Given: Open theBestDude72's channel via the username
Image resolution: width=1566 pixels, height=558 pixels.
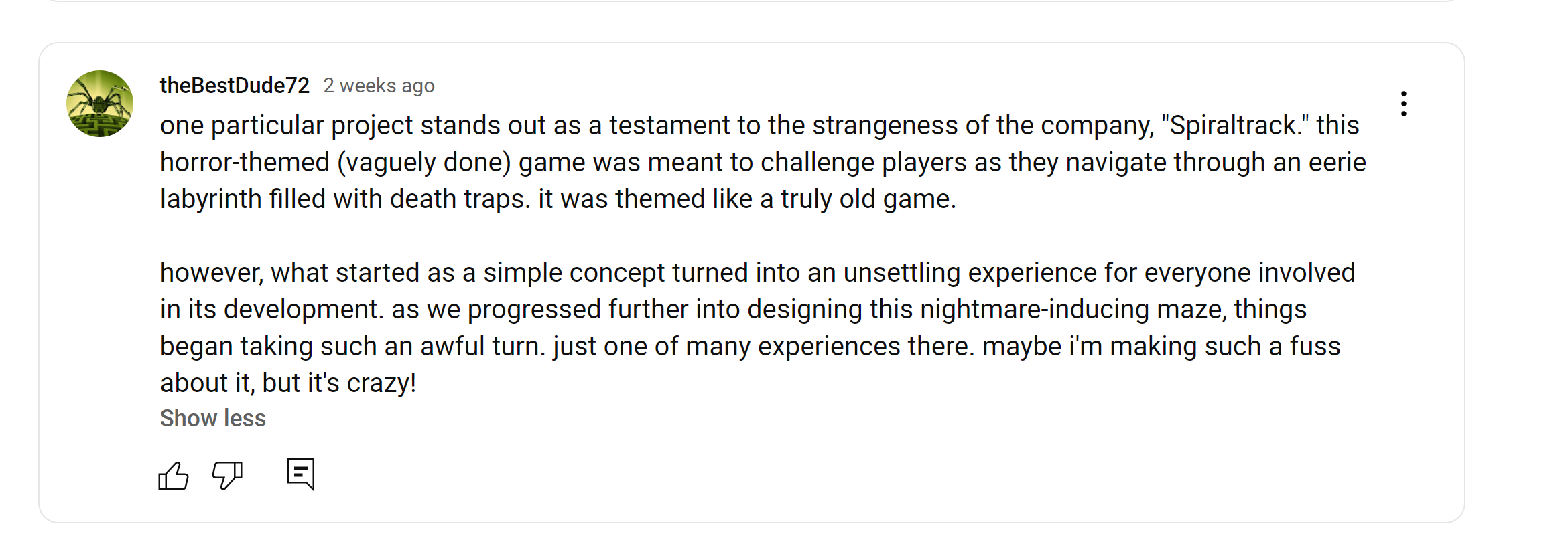Looking at the screenshot, I should [235, 86].
